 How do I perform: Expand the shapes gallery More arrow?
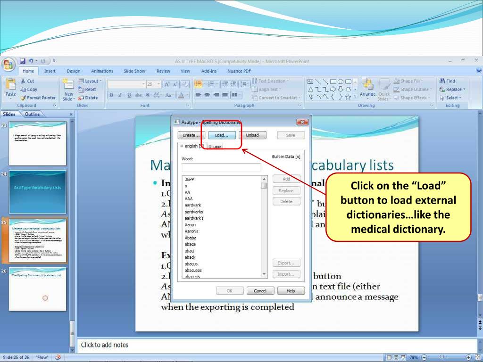(x=355, y=97)
